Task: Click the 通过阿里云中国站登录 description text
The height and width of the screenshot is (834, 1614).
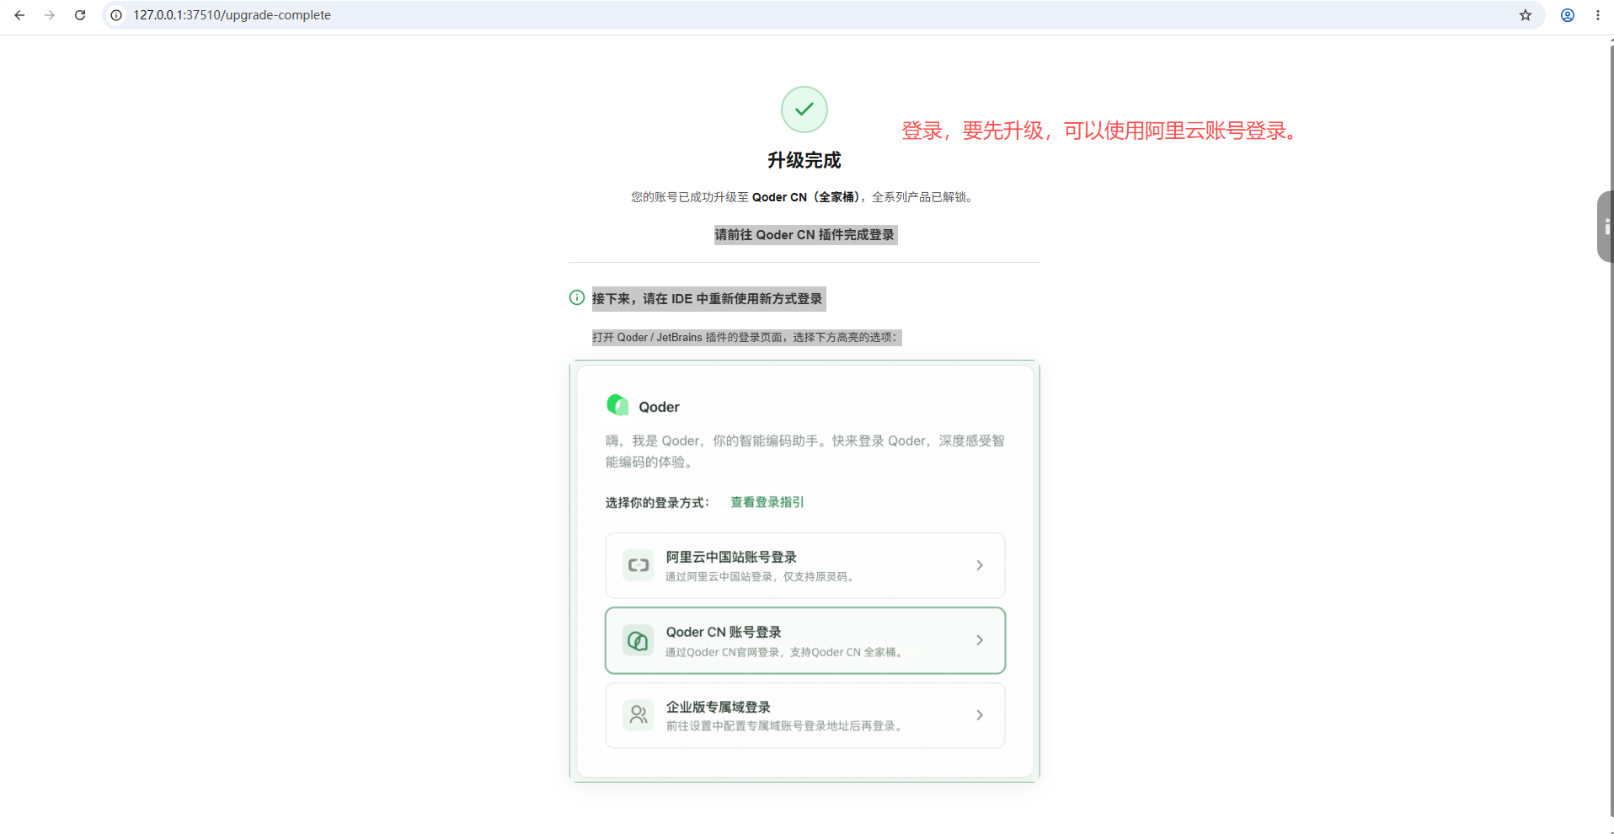Action: [x=762, y=577]
